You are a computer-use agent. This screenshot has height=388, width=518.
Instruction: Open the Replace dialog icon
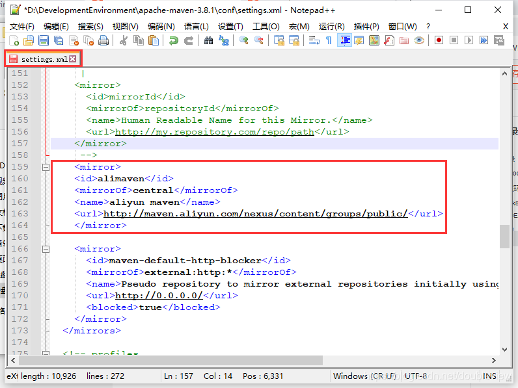[x=224, y=40]
